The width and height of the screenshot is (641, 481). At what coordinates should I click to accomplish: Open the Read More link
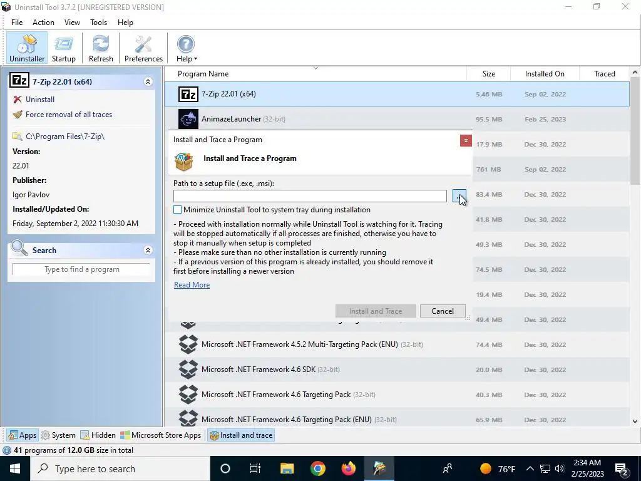coord(192,285)
